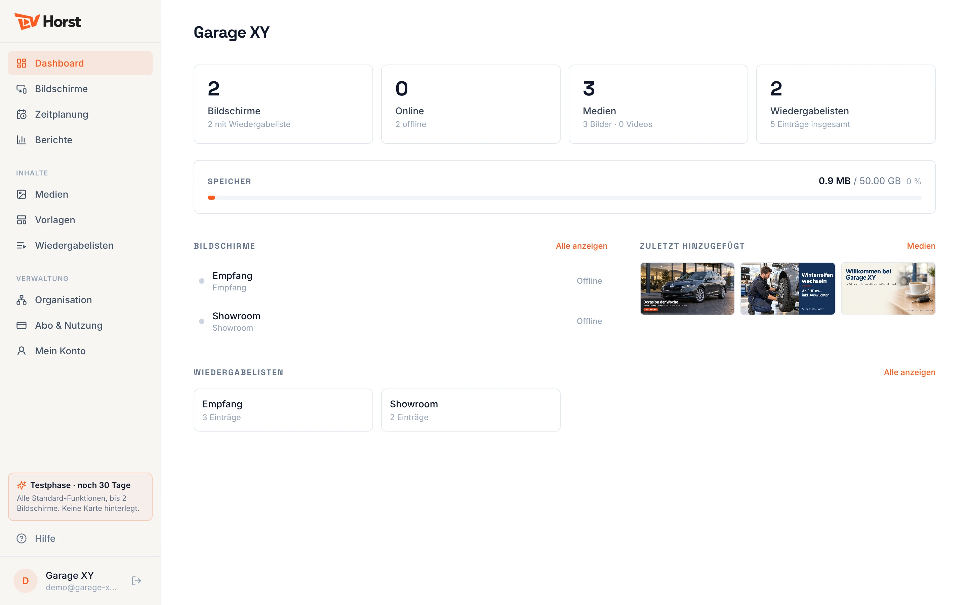Open Berichte via the bar chart icon

pyautogui.click(x=22, y=139)
